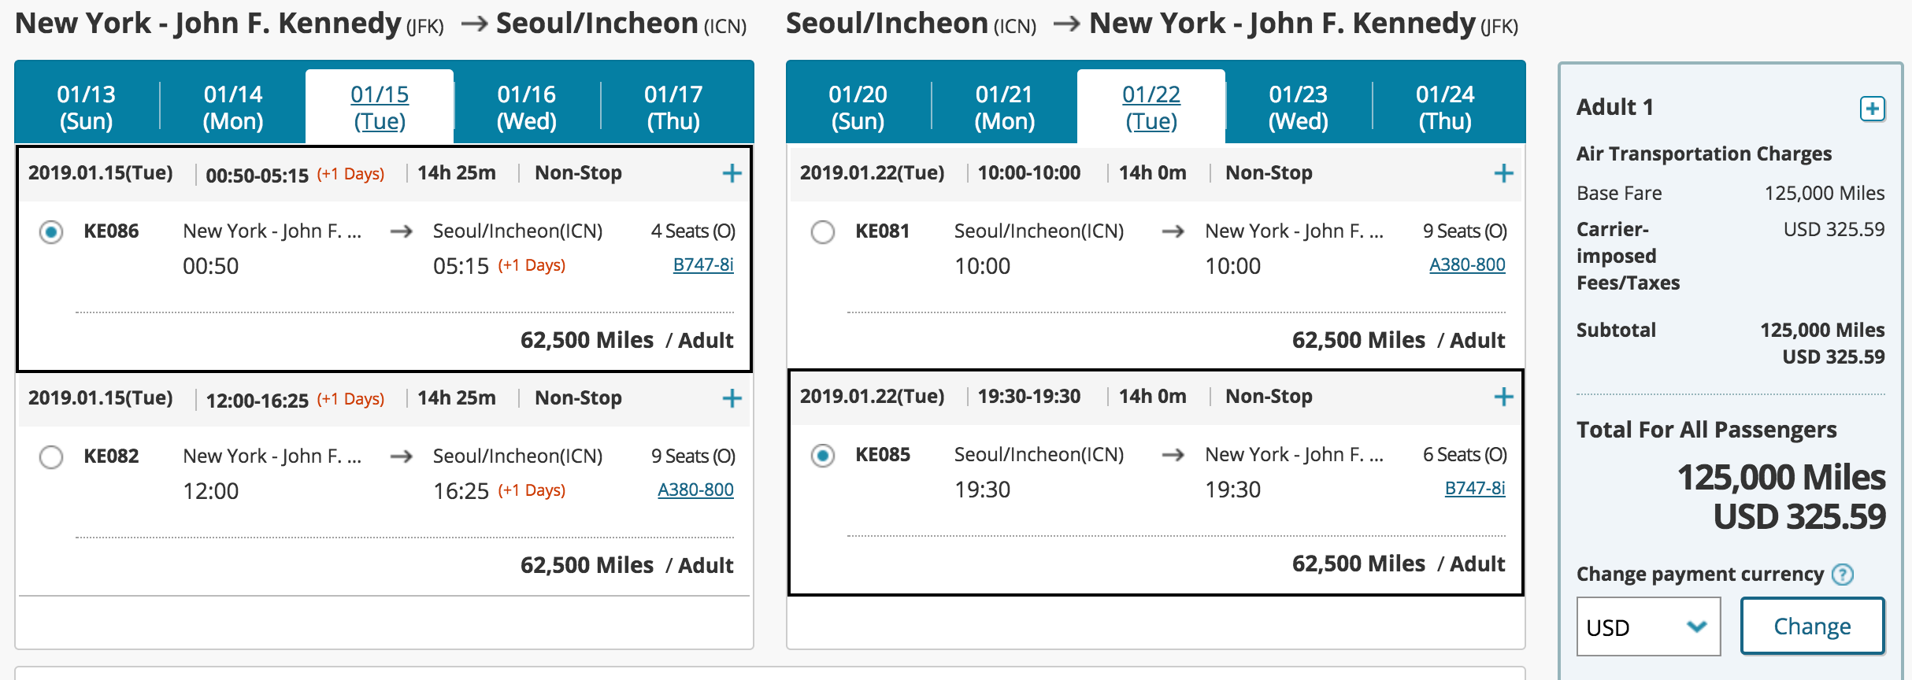Image resolution: width=1912 pixels, height=680 pixels.
Task: Expand details for the 10:00 KE081 flight
Action: coord(1503,173)
